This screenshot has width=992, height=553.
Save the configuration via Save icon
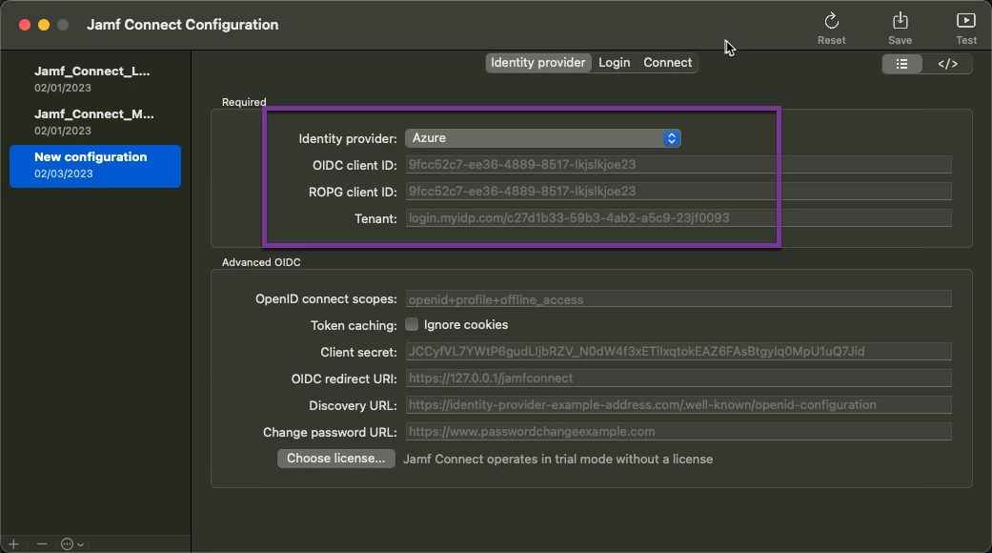point(900,28)
